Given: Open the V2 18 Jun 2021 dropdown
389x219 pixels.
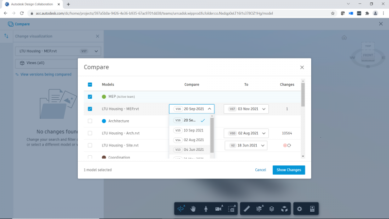Looking at the screenshot, I should click(246, 146).
